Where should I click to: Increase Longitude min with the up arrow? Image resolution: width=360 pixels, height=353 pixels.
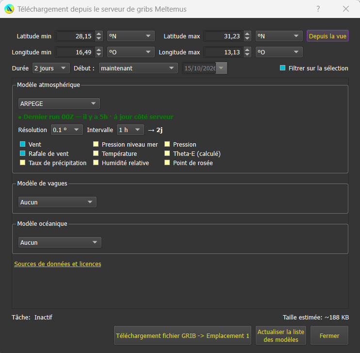pos(98,50)
